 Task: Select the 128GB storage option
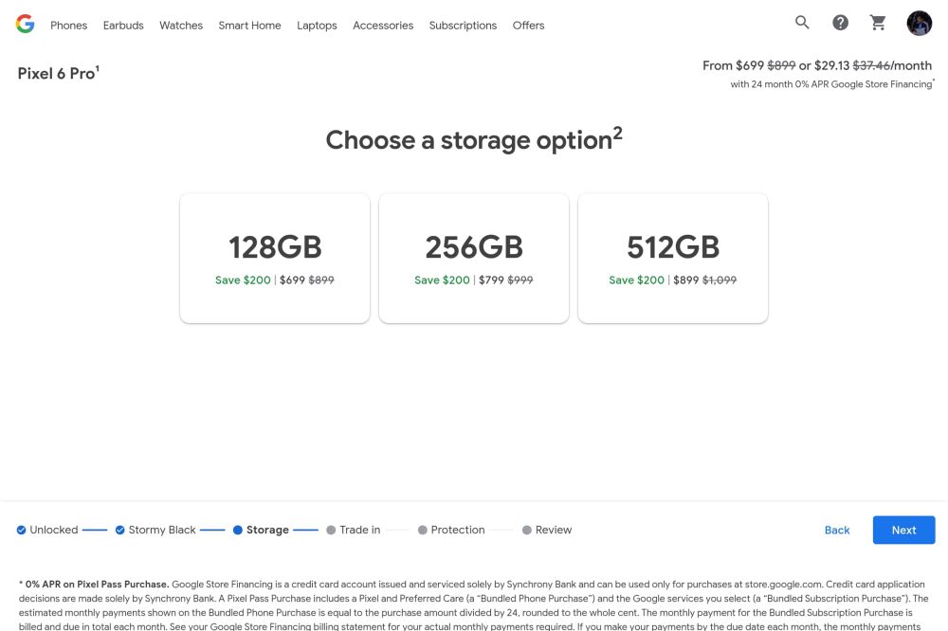point(274,257)
